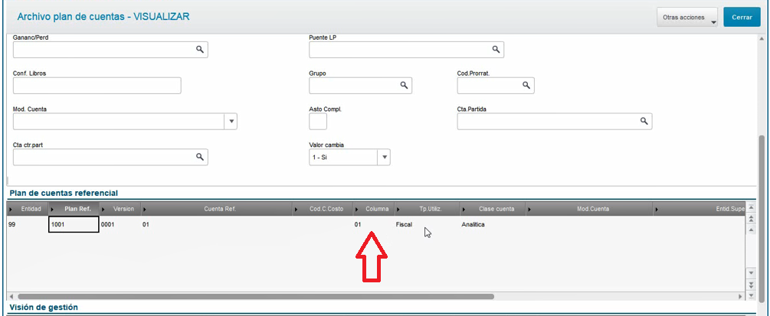Screen dimensions: 770x316
Task: Click the Puente LP input field
Action: point(406,50)
